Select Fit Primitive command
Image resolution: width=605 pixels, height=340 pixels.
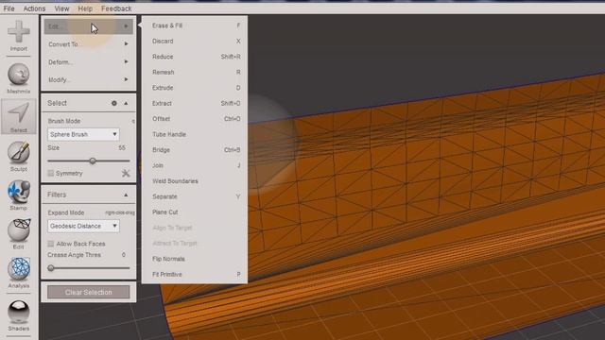[x=195, y=274]
